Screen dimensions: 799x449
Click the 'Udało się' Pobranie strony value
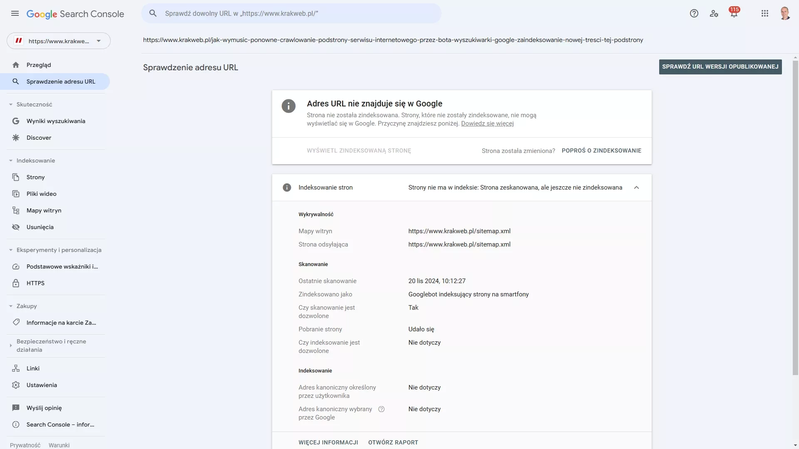click(x=421, y=329)
